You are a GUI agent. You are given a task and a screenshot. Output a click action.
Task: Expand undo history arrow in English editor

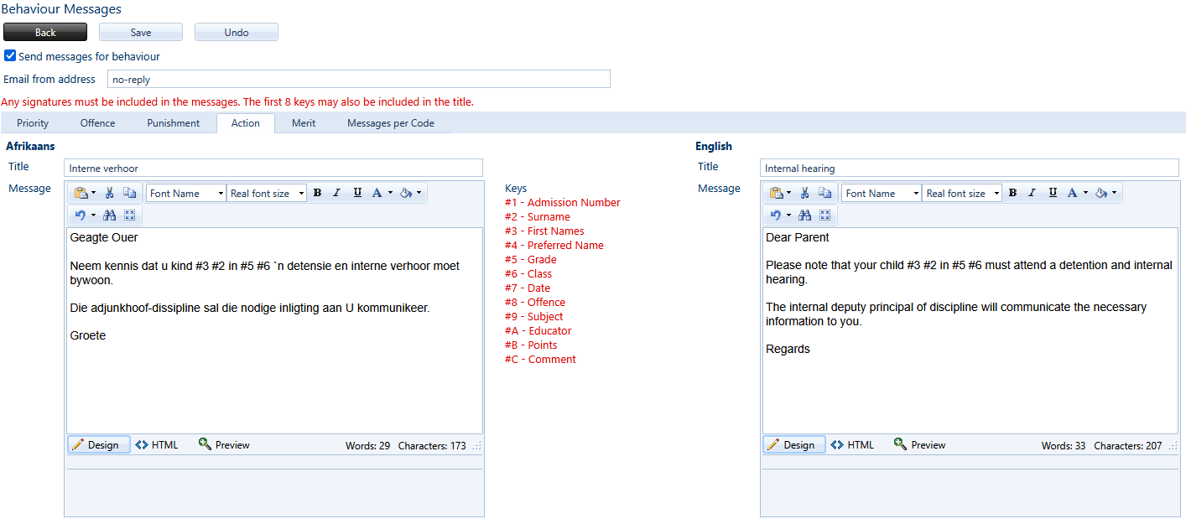789,215
